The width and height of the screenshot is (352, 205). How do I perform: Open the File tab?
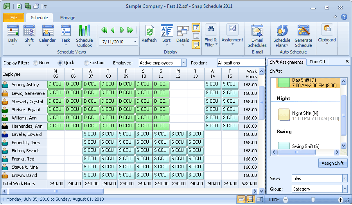[14, 18]
